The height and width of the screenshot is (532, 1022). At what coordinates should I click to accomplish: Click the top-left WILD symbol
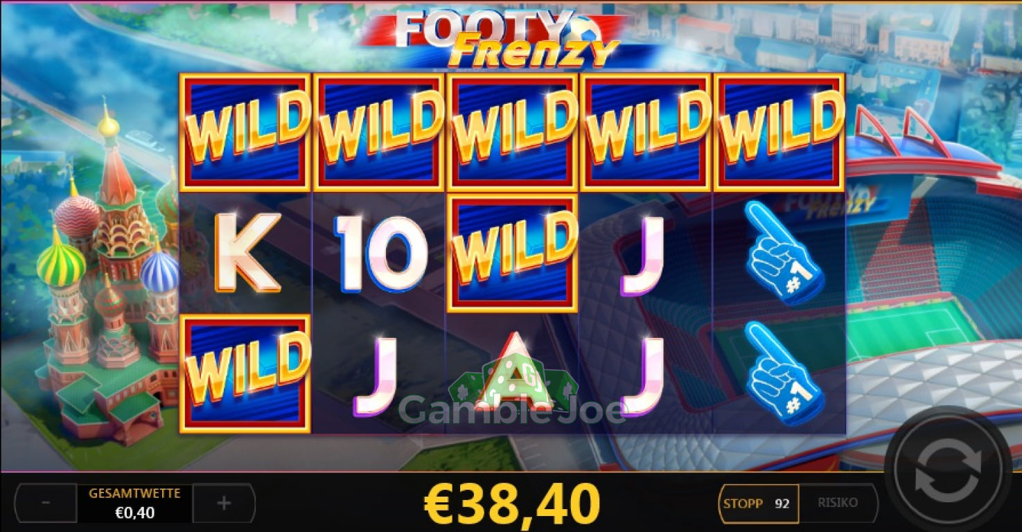click(245, 132)
